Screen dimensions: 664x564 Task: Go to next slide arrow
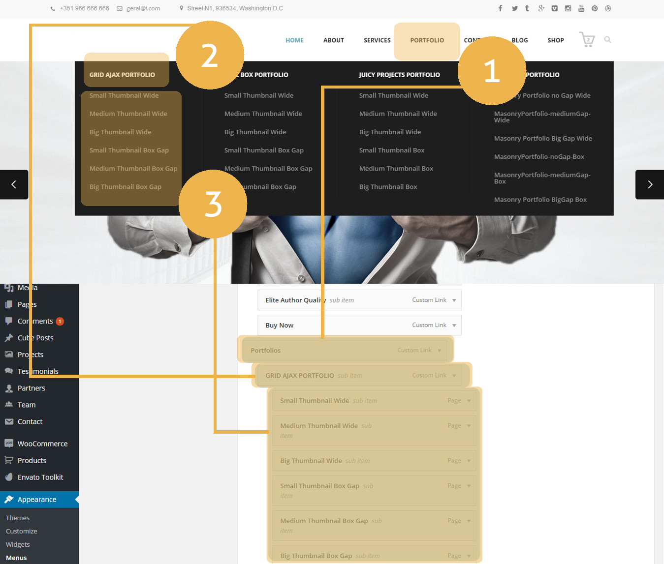[x=650, y=184]
